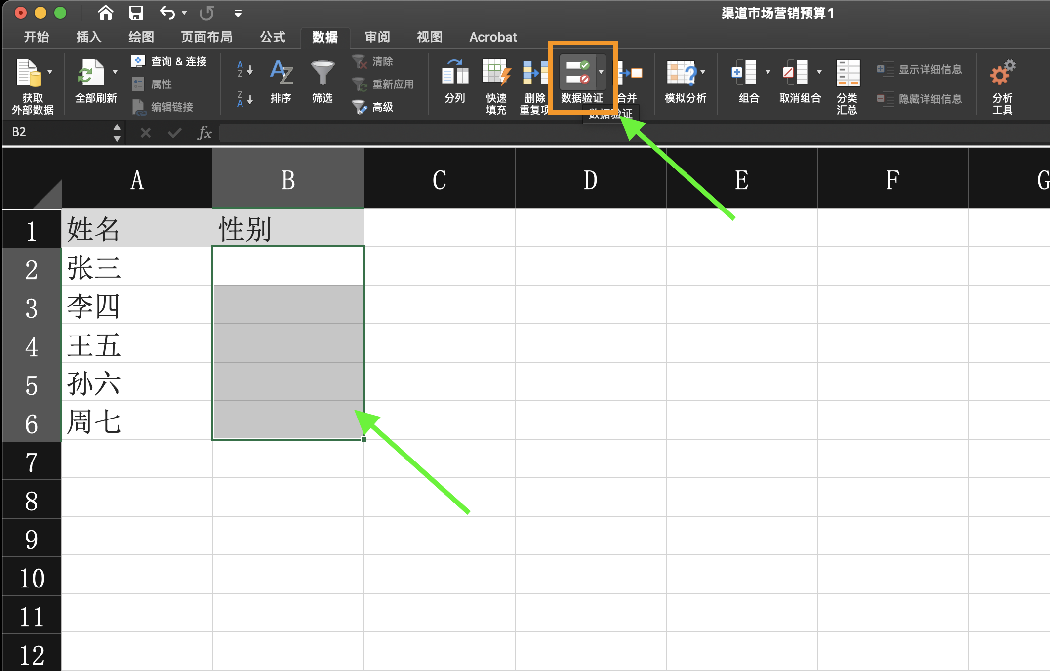Sort descending Z to A icon
This screenshot has height=671, width=1050.
[x=245, y=99]
